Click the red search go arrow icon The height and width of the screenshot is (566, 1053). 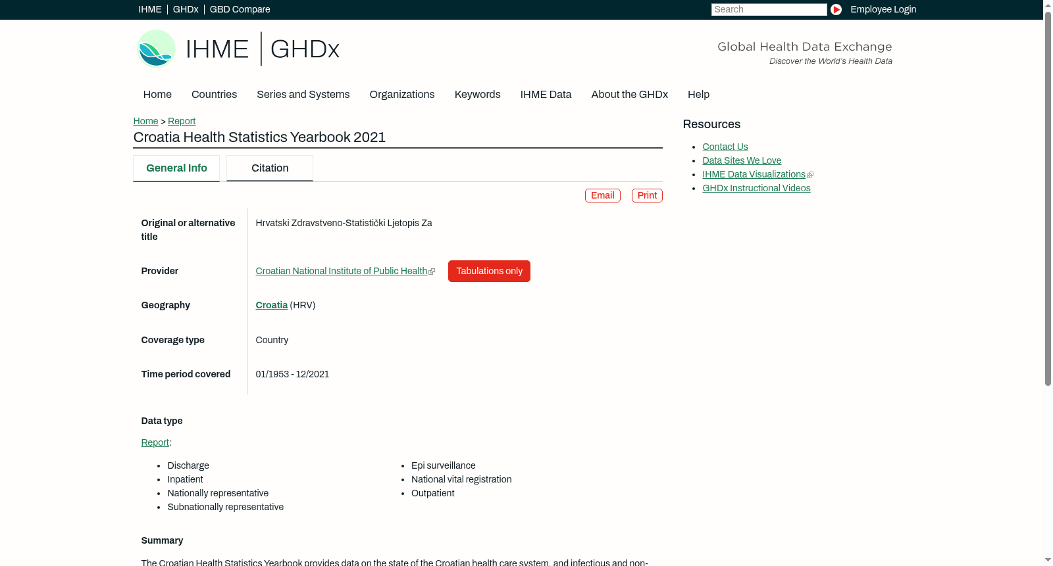click(x=836, y=9)
